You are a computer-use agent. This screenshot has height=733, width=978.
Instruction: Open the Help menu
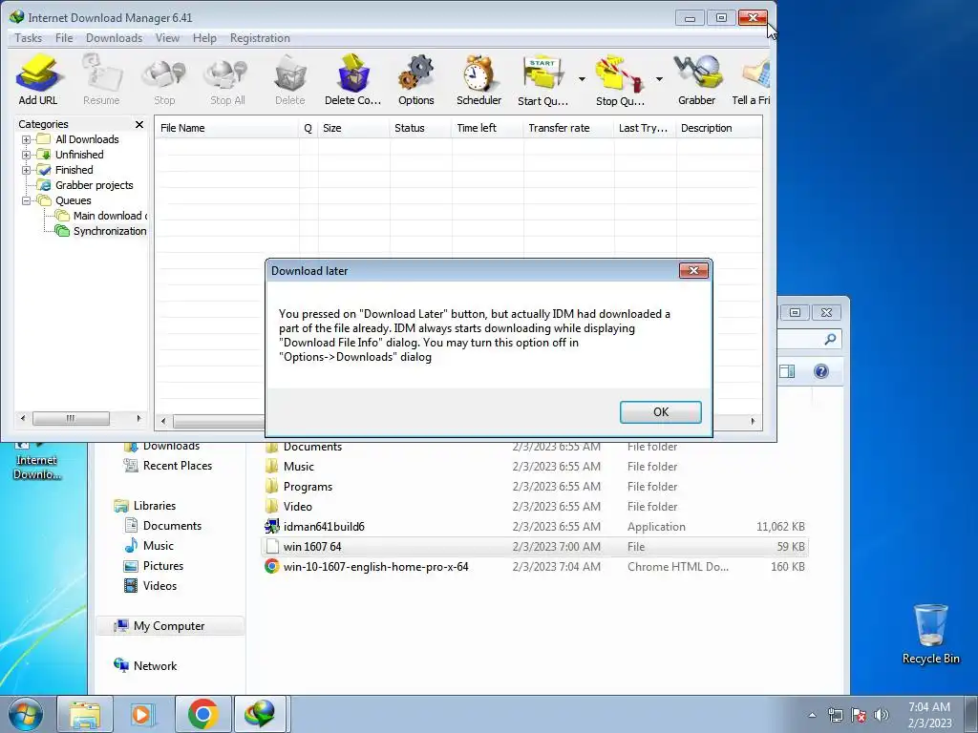click(x=204, y=38)
